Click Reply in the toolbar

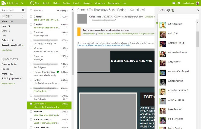(x=45, y=3)
